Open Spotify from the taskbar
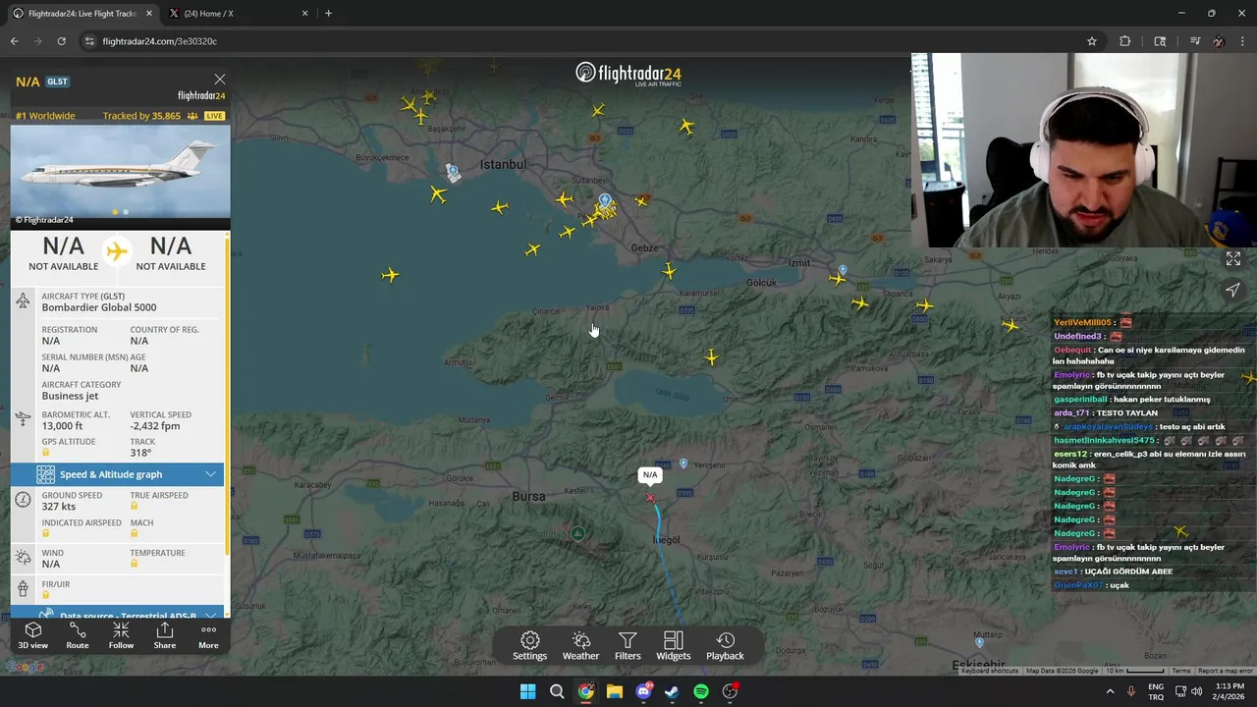Screen dimensions: 1257x707 (701, 691)
